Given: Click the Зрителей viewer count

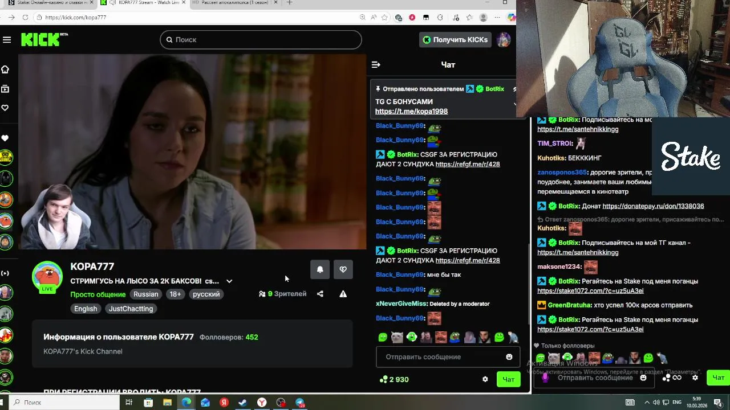Looking at the screenshot, I should click(x=283, y=294).
